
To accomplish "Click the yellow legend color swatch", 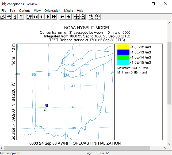I will (x=123, y=47).
